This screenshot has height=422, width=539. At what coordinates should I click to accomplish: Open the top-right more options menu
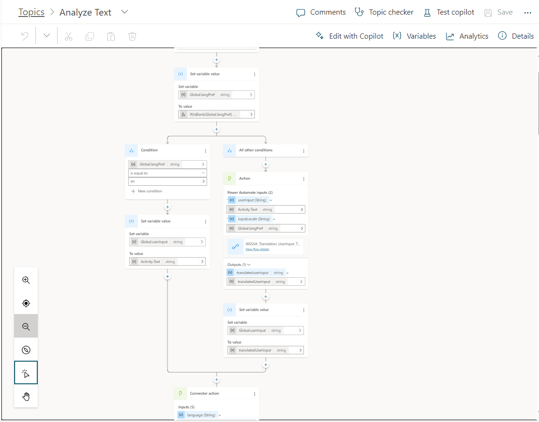(528, 13)
